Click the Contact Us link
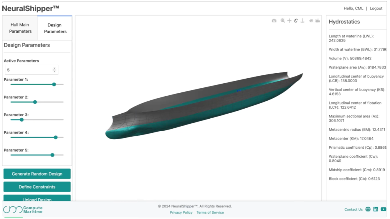Screen dimensions: 390x219 pos(353,210)
